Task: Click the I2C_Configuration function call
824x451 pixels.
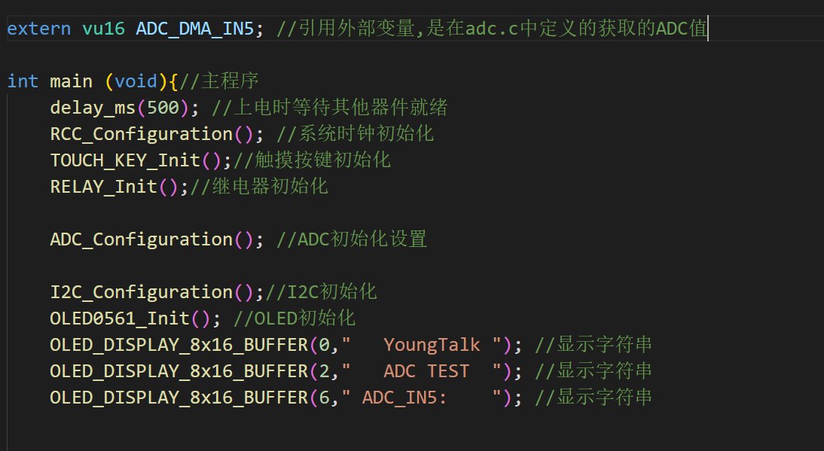Action: [x=142, y=292]
